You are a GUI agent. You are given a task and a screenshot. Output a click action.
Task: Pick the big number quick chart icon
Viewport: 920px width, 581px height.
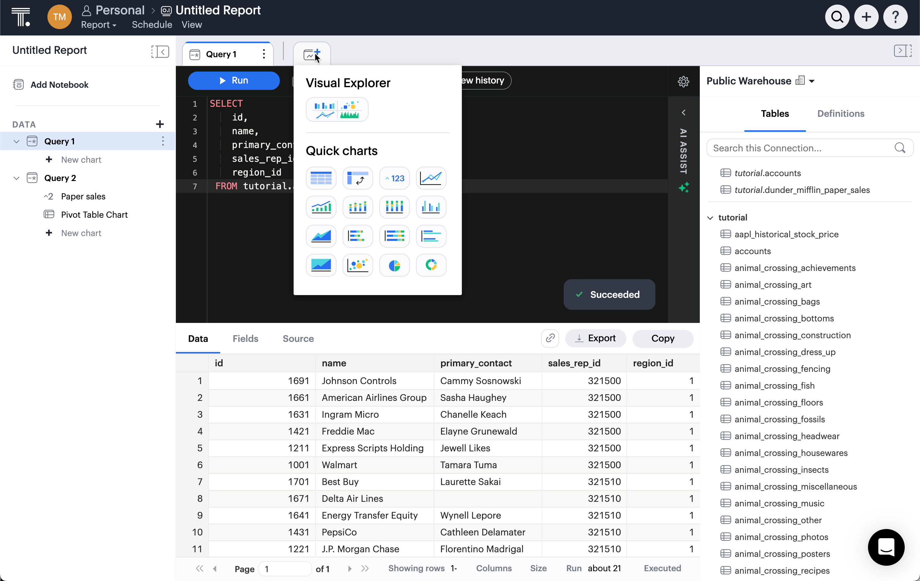(394, 178)
